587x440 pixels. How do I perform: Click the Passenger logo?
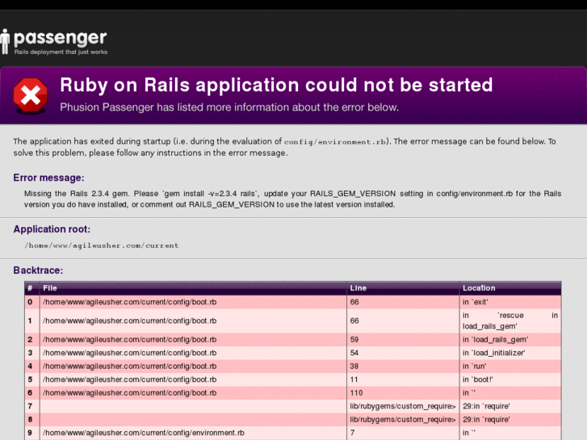click(54, 40)
